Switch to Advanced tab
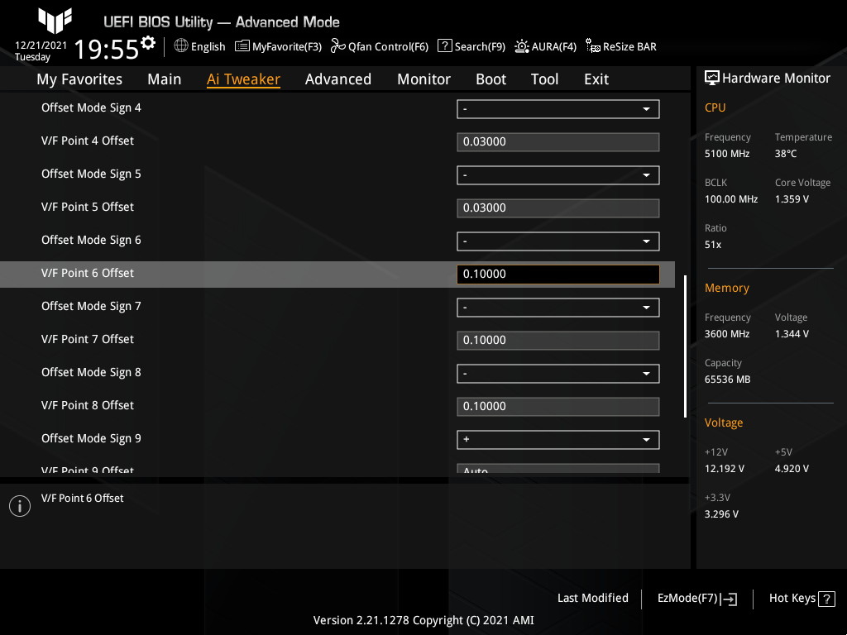This screenshot has height=635, width=847. point(338,79)
